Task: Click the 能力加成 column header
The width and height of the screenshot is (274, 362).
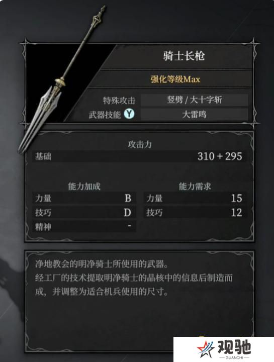Action: tap(84, 186)
